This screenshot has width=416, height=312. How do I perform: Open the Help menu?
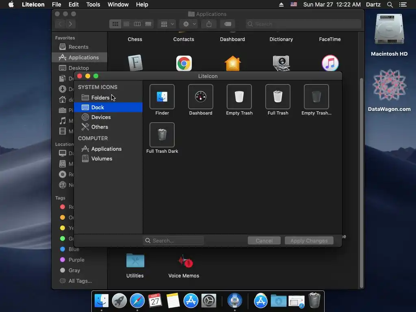point(142,4)
